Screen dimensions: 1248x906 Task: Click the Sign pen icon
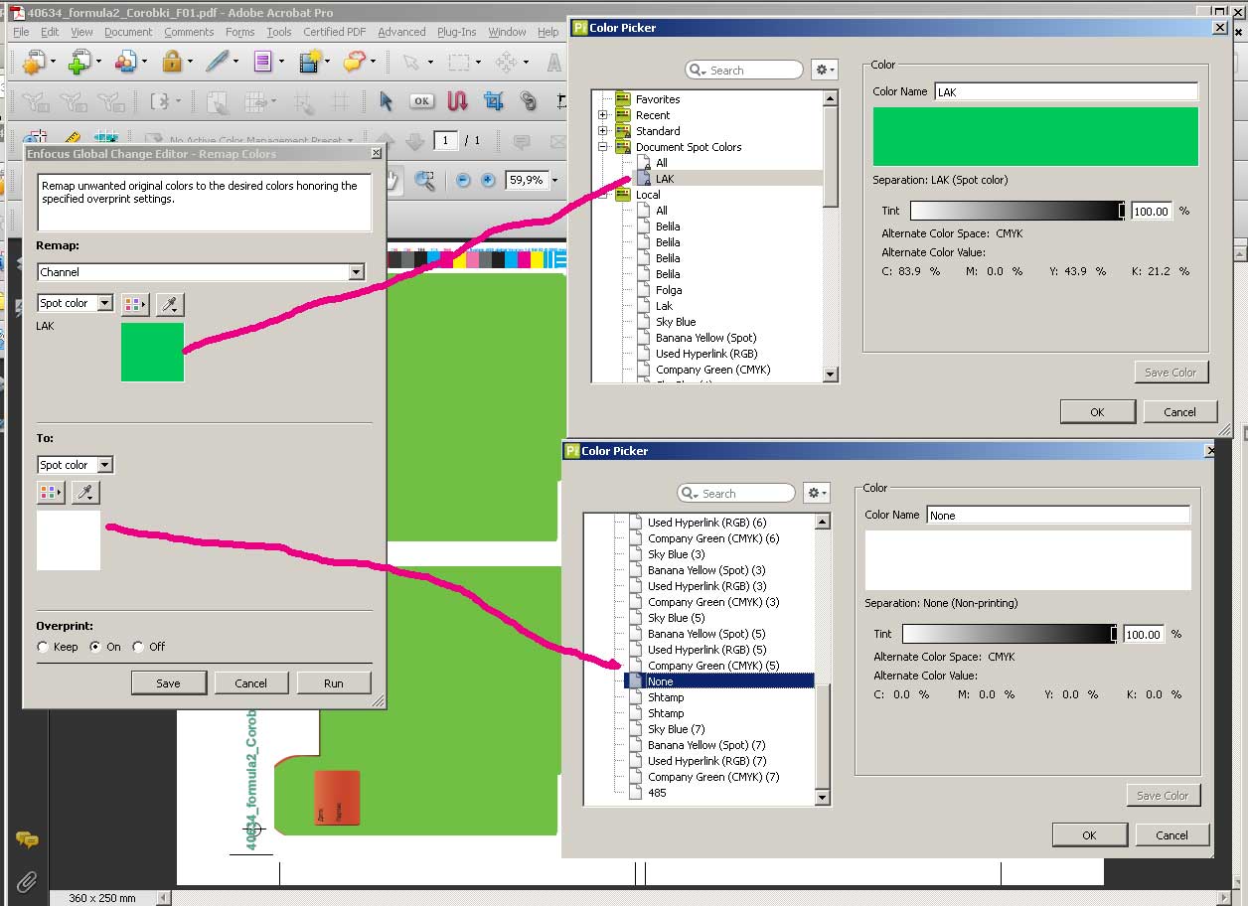tap(217, 63)
